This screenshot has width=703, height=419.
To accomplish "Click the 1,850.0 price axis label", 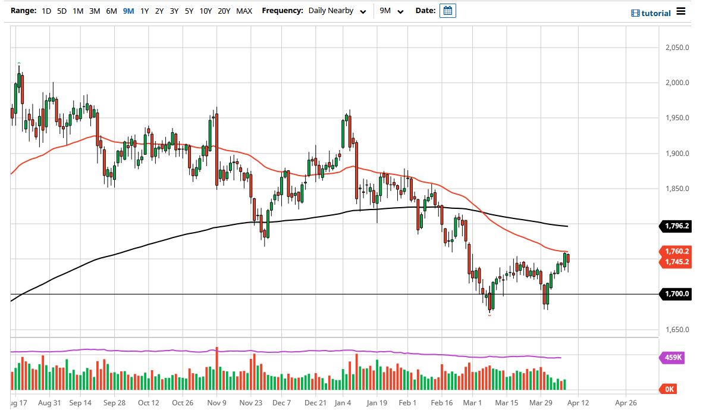I will coord(677,189).
